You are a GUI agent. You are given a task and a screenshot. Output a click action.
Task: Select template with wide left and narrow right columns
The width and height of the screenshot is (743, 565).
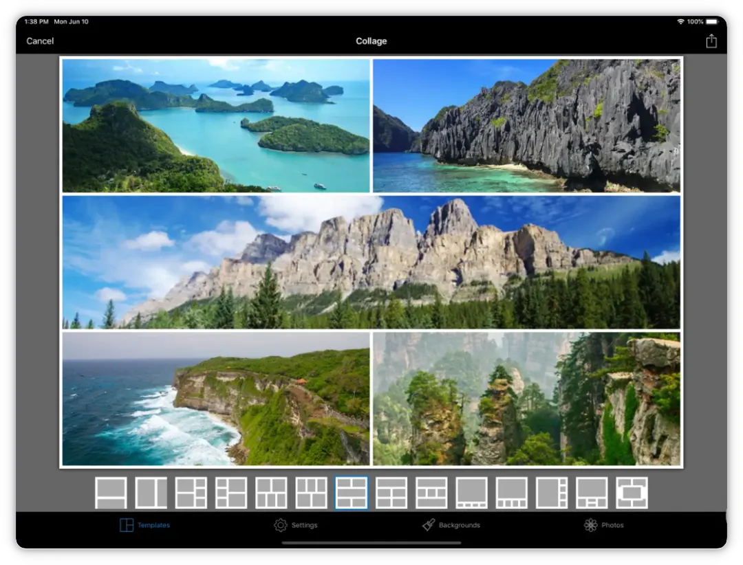click(151, 493)
